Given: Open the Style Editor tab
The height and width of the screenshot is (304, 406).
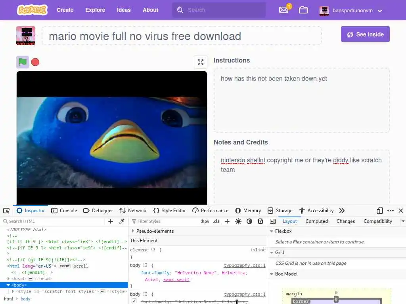Looking at the screenshot, I should click(170, 211).
